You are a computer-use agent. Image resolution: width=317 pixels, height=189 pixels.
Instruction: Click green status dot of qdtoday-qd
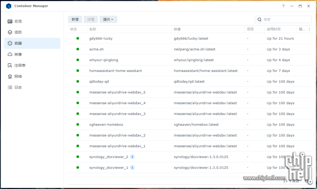point(78,81)
